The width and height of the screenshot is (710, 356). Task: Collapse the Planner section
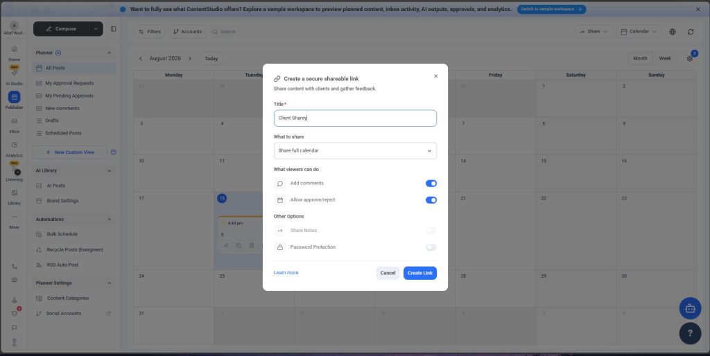(109, 53)
